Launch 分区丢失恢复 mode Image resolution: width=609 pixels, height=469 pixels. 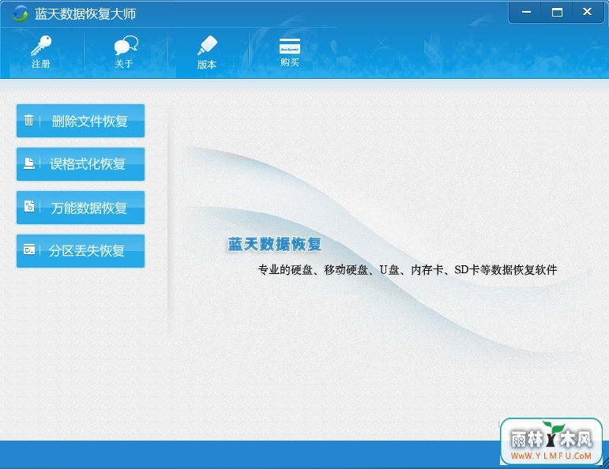coord(81,251)
